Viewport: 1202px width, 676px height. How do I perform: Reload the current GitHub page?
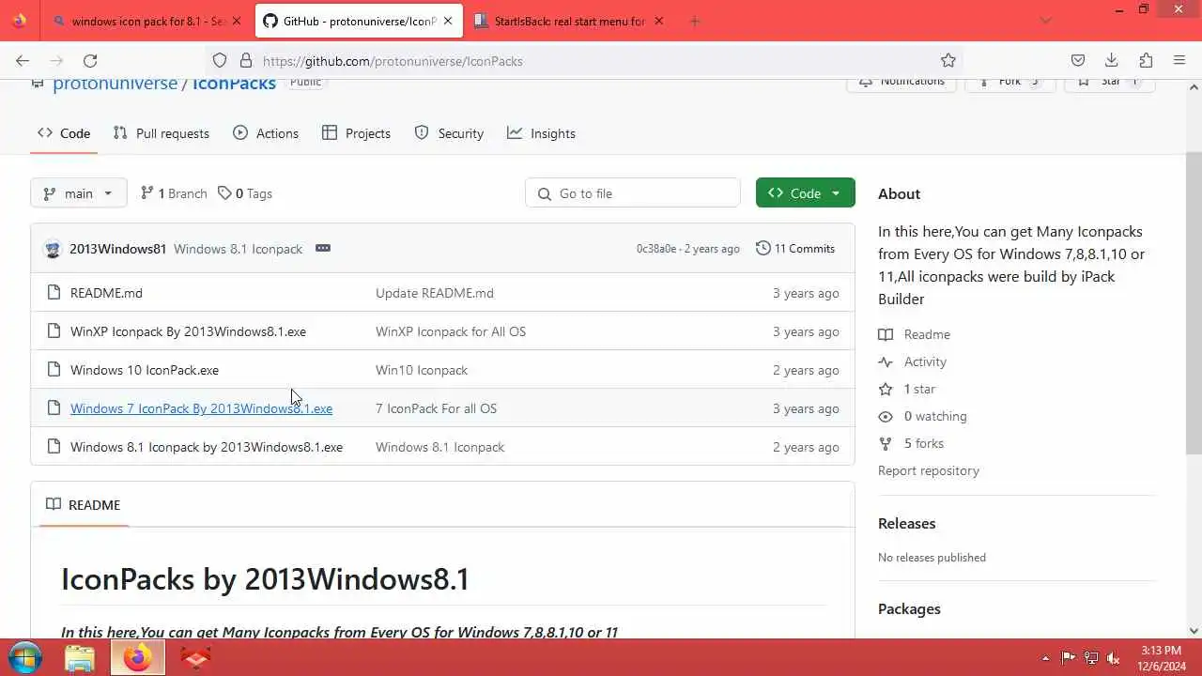pos(90,60)
